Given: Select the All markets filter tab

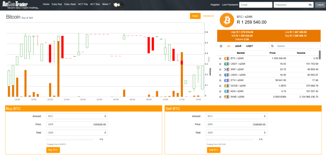Looking at the screenshot, I should tap(229, 46).
